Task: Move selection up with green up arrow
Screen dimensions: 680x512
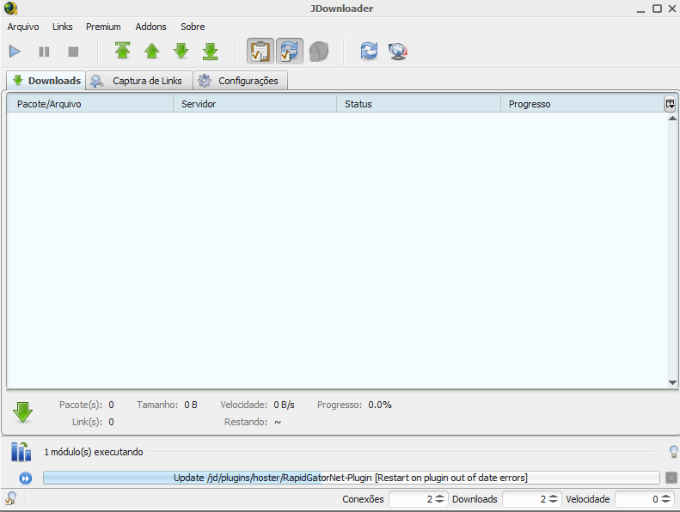Action: (x=152, y=52)
